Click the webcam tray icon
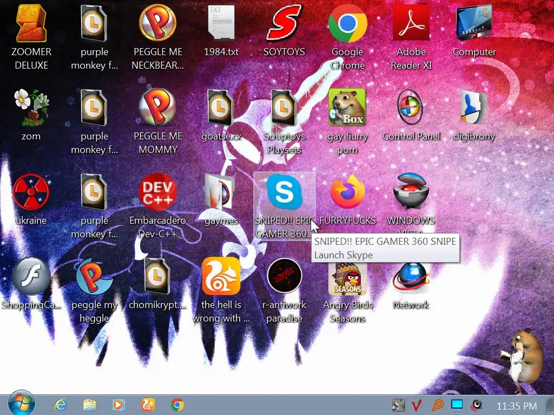 coord(477,405)
